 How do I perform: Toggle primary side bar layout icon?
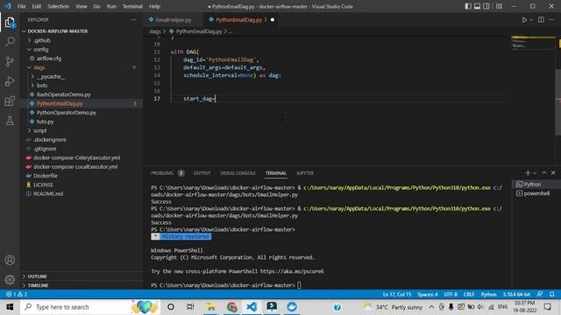pos(468,6)
